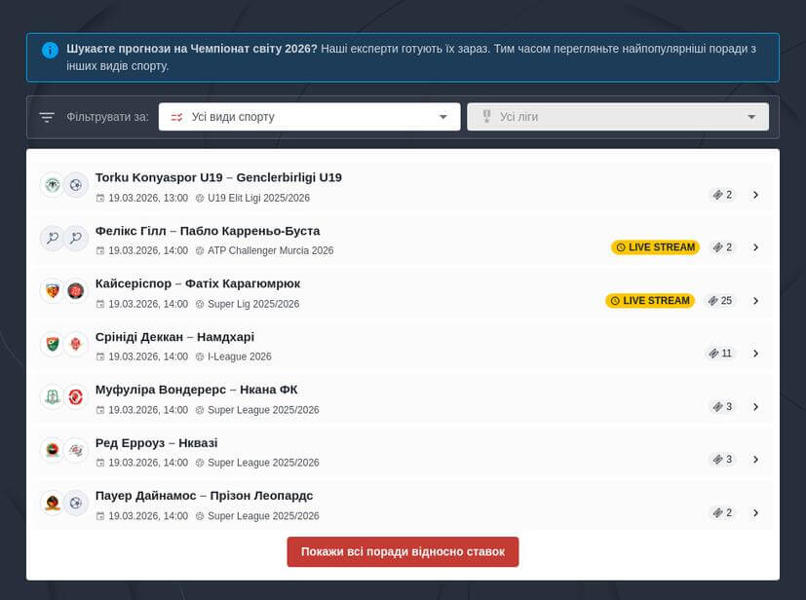Open the 'Усі види спорту' dropdown
This screenshot has width=806, height=600.
coord(309,117)
